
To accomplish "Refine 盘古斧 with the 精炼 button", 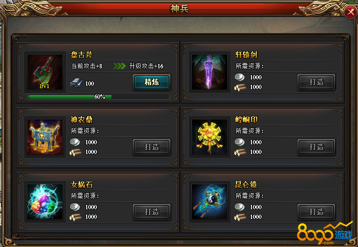I will pyautogui.click(x=152, y=82).
